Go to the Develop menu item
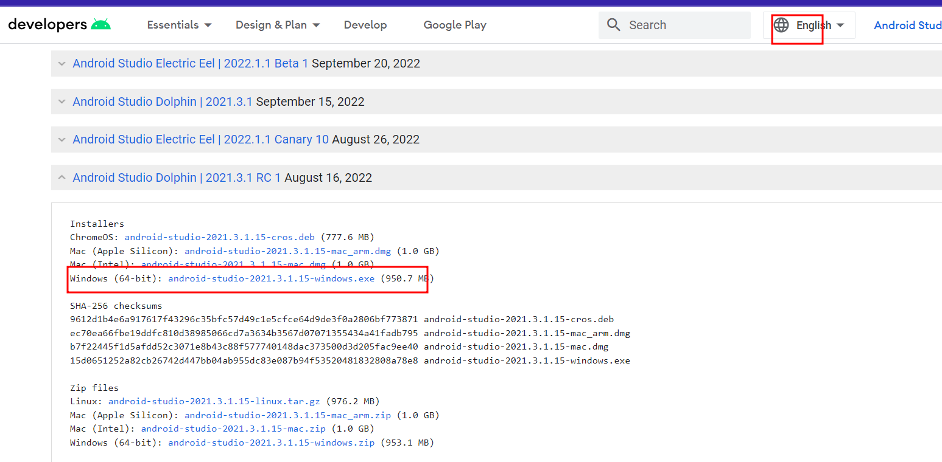Image resolution: width=942 pixels, height=462 pixels. 365,25
